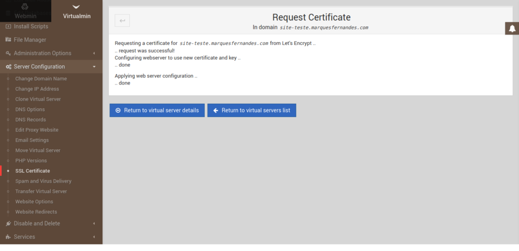Click the Server Configuration gears icon

pos(8,67)
